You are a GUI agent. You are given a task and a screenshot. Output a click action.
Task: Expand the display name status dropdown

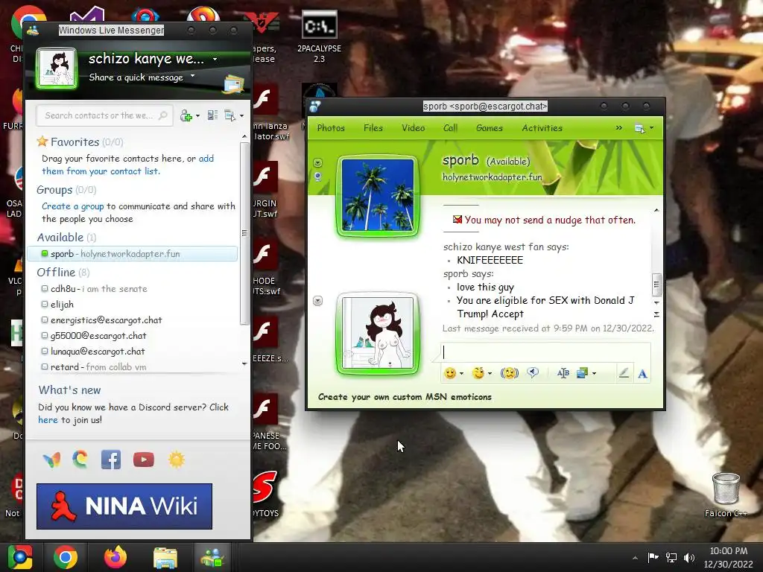(215, 60)
